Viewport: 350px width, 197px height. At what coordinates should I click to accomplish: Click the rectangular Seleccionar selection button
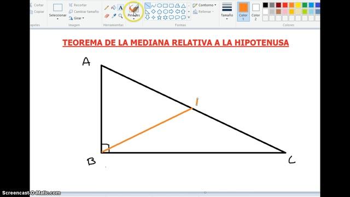click(x=57, y=8)
